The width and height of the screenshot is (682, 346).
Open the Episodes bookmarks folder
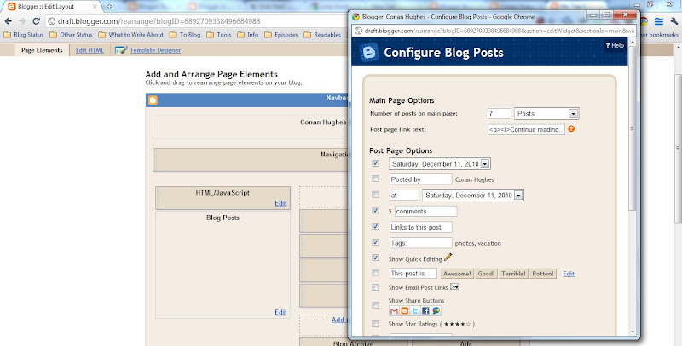(281, 35)
